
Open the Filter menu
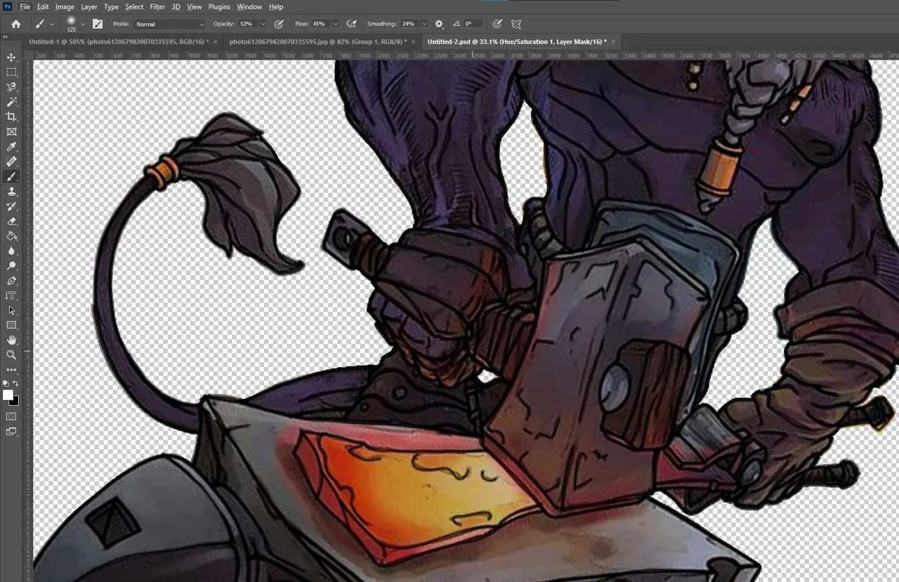pos(157,6)
